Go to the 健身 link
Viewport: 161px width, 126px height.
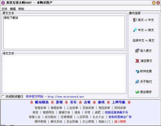pyautogui.click(x=77, y=113)
